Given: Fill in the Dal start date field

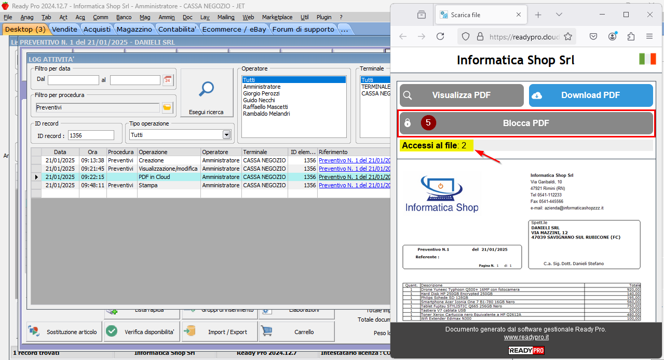Looking at the screenshot, I should (x=73, y=80).
